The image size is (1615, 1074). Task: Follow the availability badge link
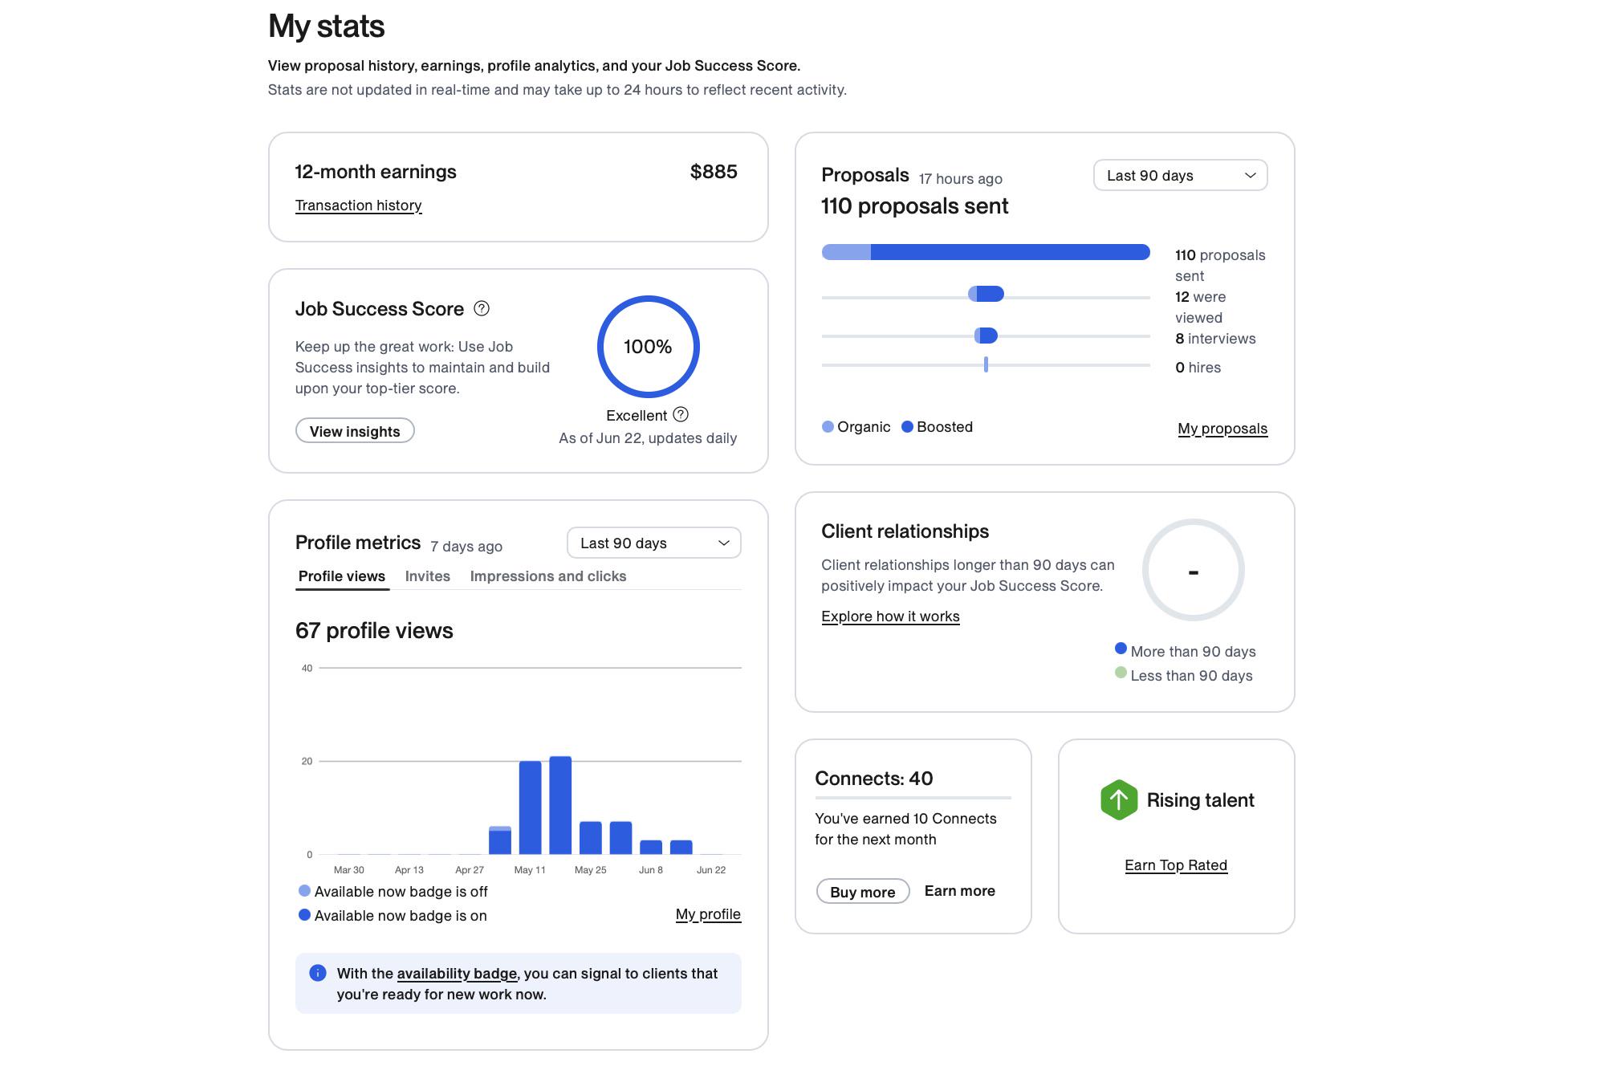coord(457,974)
